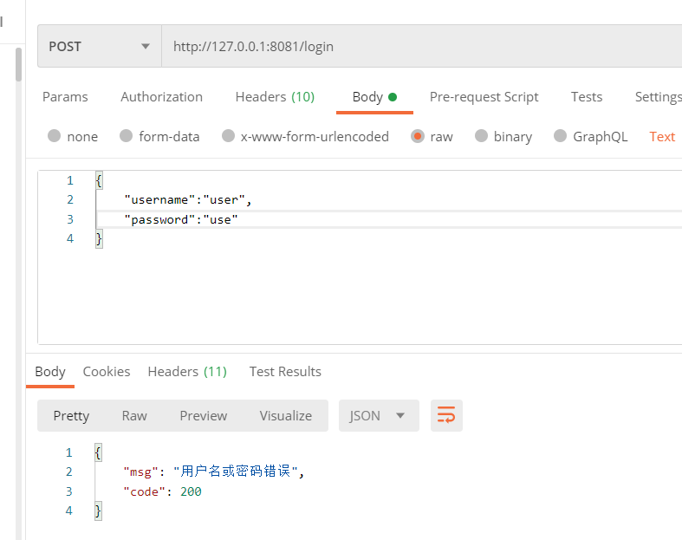Open the request Headers (10) tab
Viewport: 682px width, 540px height.
coord(275,97)
